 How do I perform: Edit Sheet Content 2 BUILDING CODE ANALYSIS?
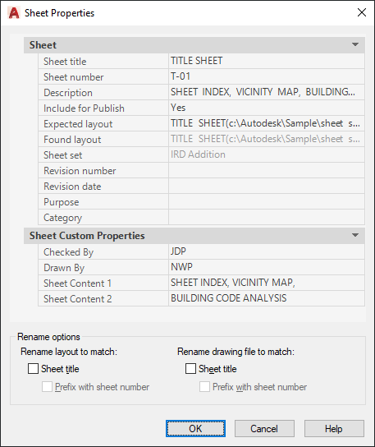[x=267, y=298]
